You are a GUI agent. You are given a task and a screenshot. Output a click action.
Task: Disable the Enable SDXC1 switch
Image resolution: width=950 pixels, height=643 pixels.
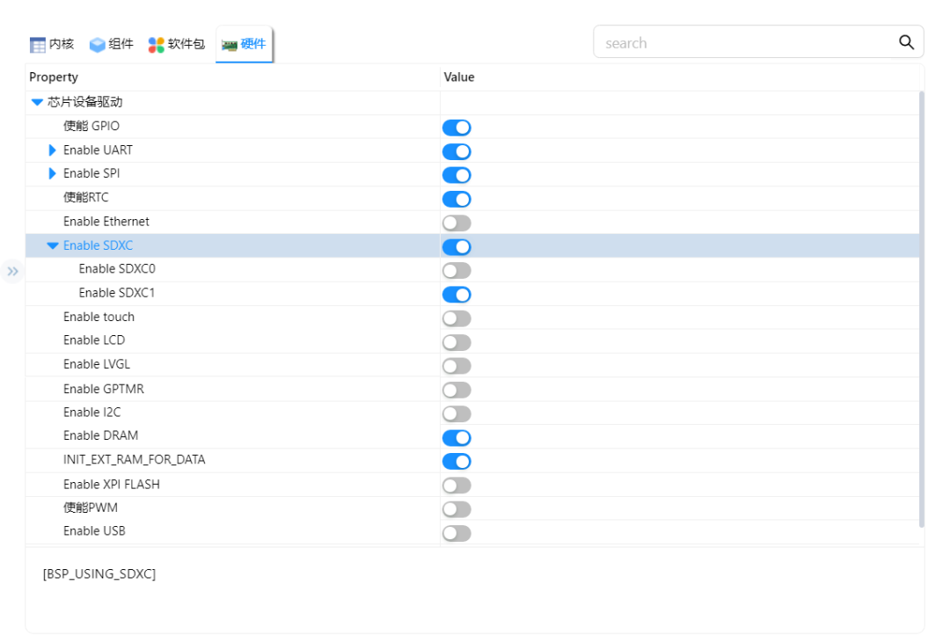[457, 295]
